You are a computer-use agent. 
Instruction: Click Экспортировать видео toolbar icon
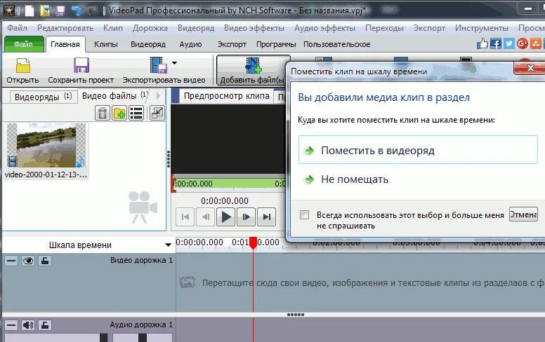(159, 66)
